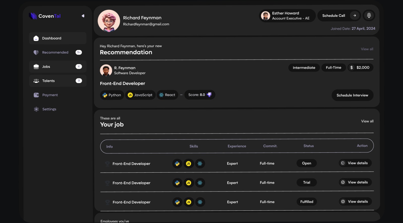Collapse the sidebar with the arrow icon

(x=83, y=16)
